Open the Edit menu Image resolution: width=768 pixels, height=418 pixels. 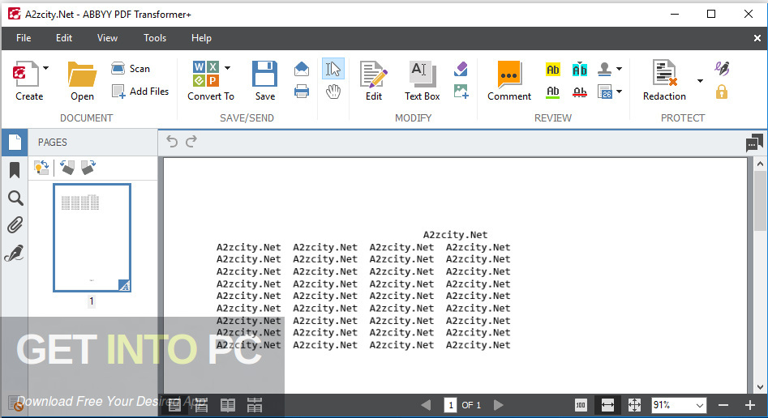[x=64, y=38]
